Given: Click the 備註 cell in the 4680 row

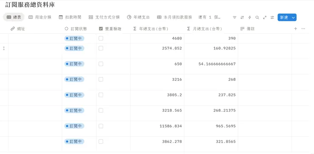Looking at the screenshot, I should (265, 38).
